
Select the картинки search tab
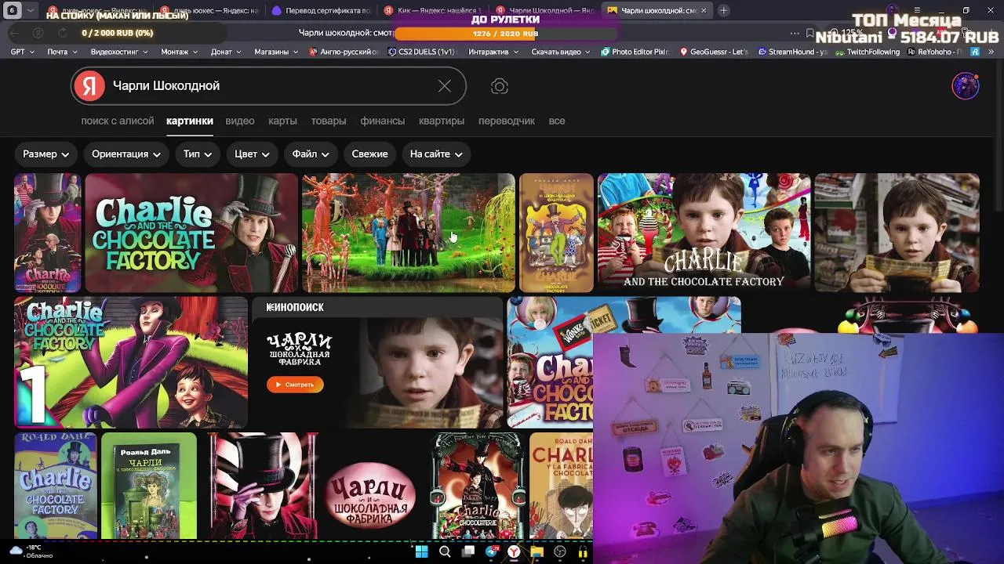click(x=190, y=121)
